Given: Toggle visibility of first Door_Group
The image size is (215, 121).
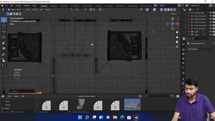Looking at the screenshot, I should [x=211, y=13].
